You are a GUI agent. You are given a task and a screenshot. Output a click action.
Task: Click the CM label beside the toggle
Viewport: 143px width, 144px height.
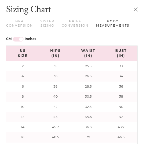click(x=9, y=39)
